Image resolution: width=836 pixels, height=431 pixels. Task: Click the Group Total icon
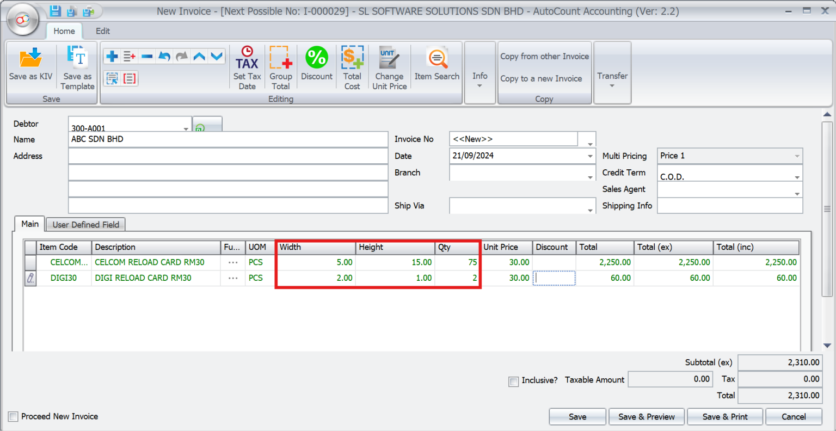coord(281,58)
